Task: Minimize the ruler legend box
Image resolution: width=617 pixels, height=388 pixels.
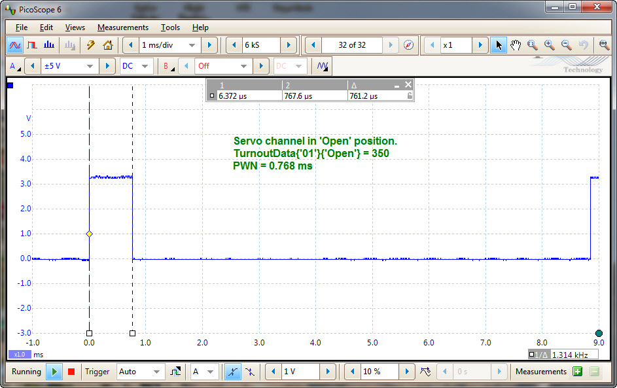Action: coord(397,86)
